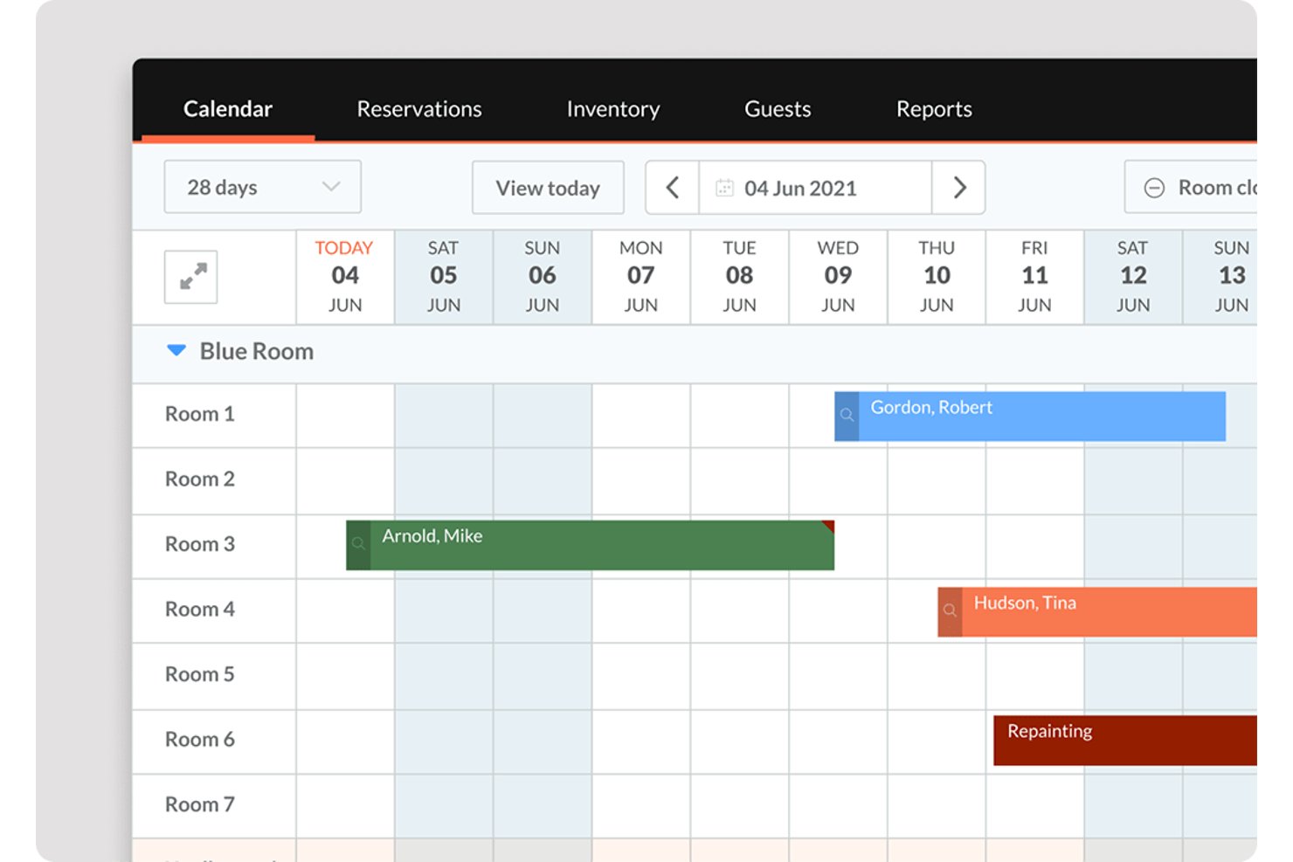Click the magnifier icon on Hudson, Tina booking
This screenshot has width=1293, height=862.
950,611
